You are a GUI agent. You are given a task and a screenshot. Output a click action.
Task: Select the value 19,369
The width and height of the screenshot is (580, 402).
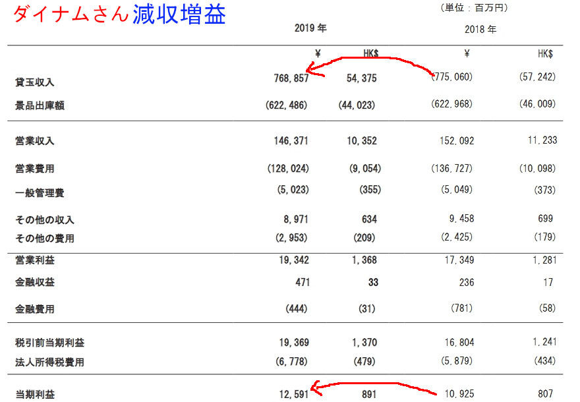[294, 343]
